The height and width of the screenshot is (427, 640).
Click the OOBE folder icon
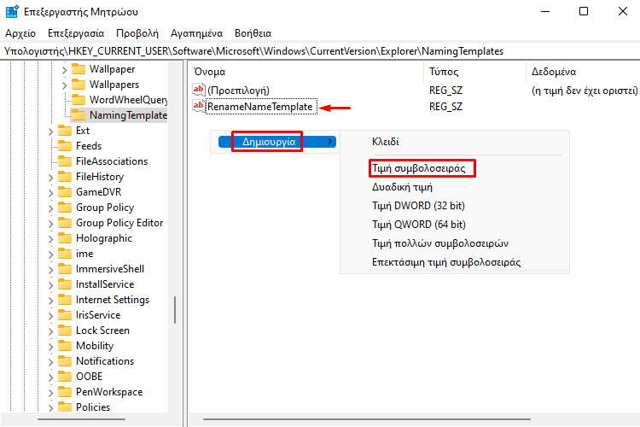pos(65,377)
